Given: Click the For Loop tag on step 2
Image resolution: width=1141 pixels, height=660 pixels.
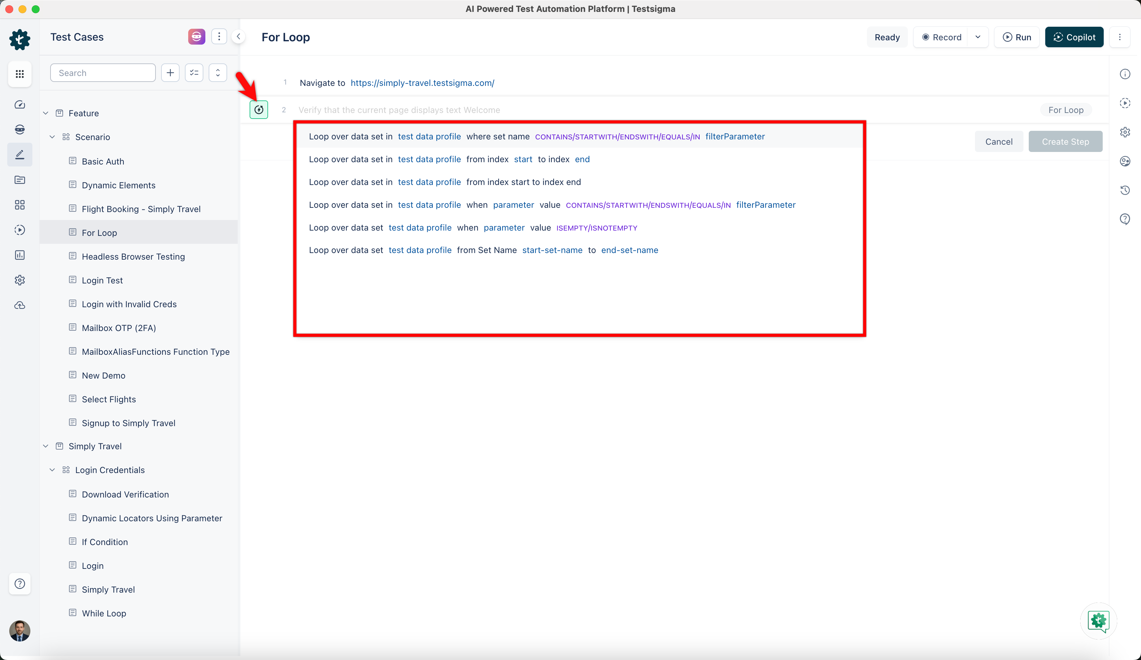Looking at the screenshot, I should (1066, 110).
